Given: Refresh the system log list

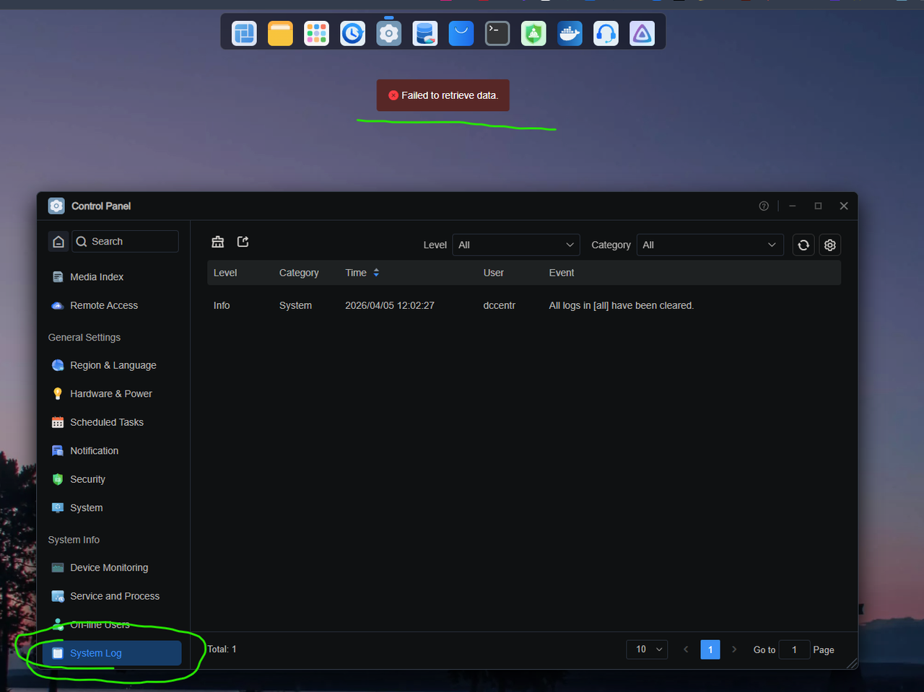Looking at the screenshot, I should coord(803,245).
